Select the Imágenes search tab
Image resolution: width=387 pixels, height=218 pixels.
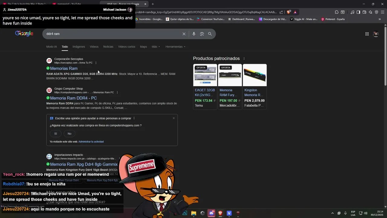click(x=79, y=47)
